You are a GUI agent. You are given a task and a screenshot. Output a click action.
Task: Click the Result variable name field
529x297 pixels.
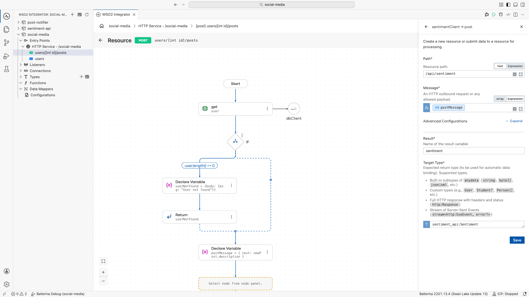(x=474, y=151)
